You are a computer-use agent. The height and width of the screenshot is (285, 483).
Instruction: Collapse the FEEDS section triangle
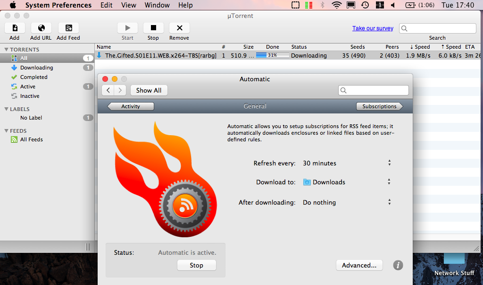point(6,131)
